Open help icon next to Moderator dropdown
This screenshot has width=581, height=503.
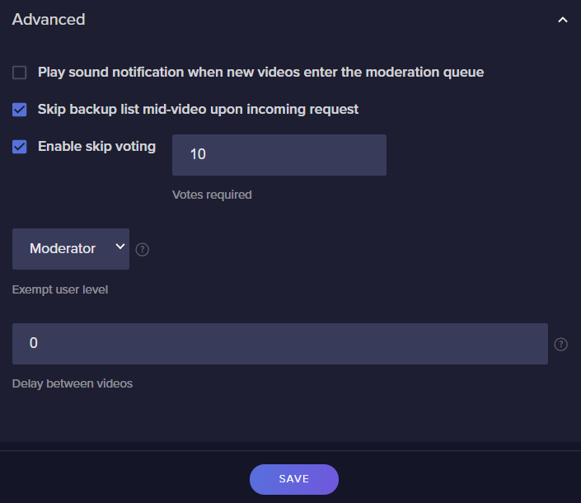tap(143, 250)
